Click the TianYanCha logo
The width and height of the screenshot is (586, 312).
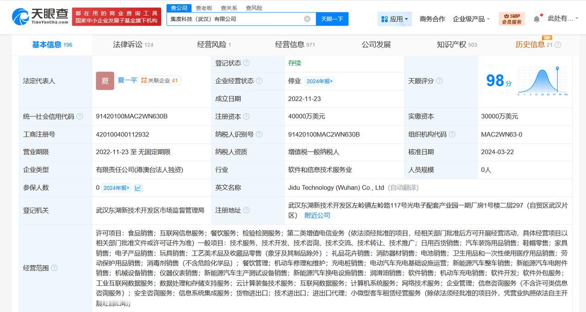[x=40, y=16]
